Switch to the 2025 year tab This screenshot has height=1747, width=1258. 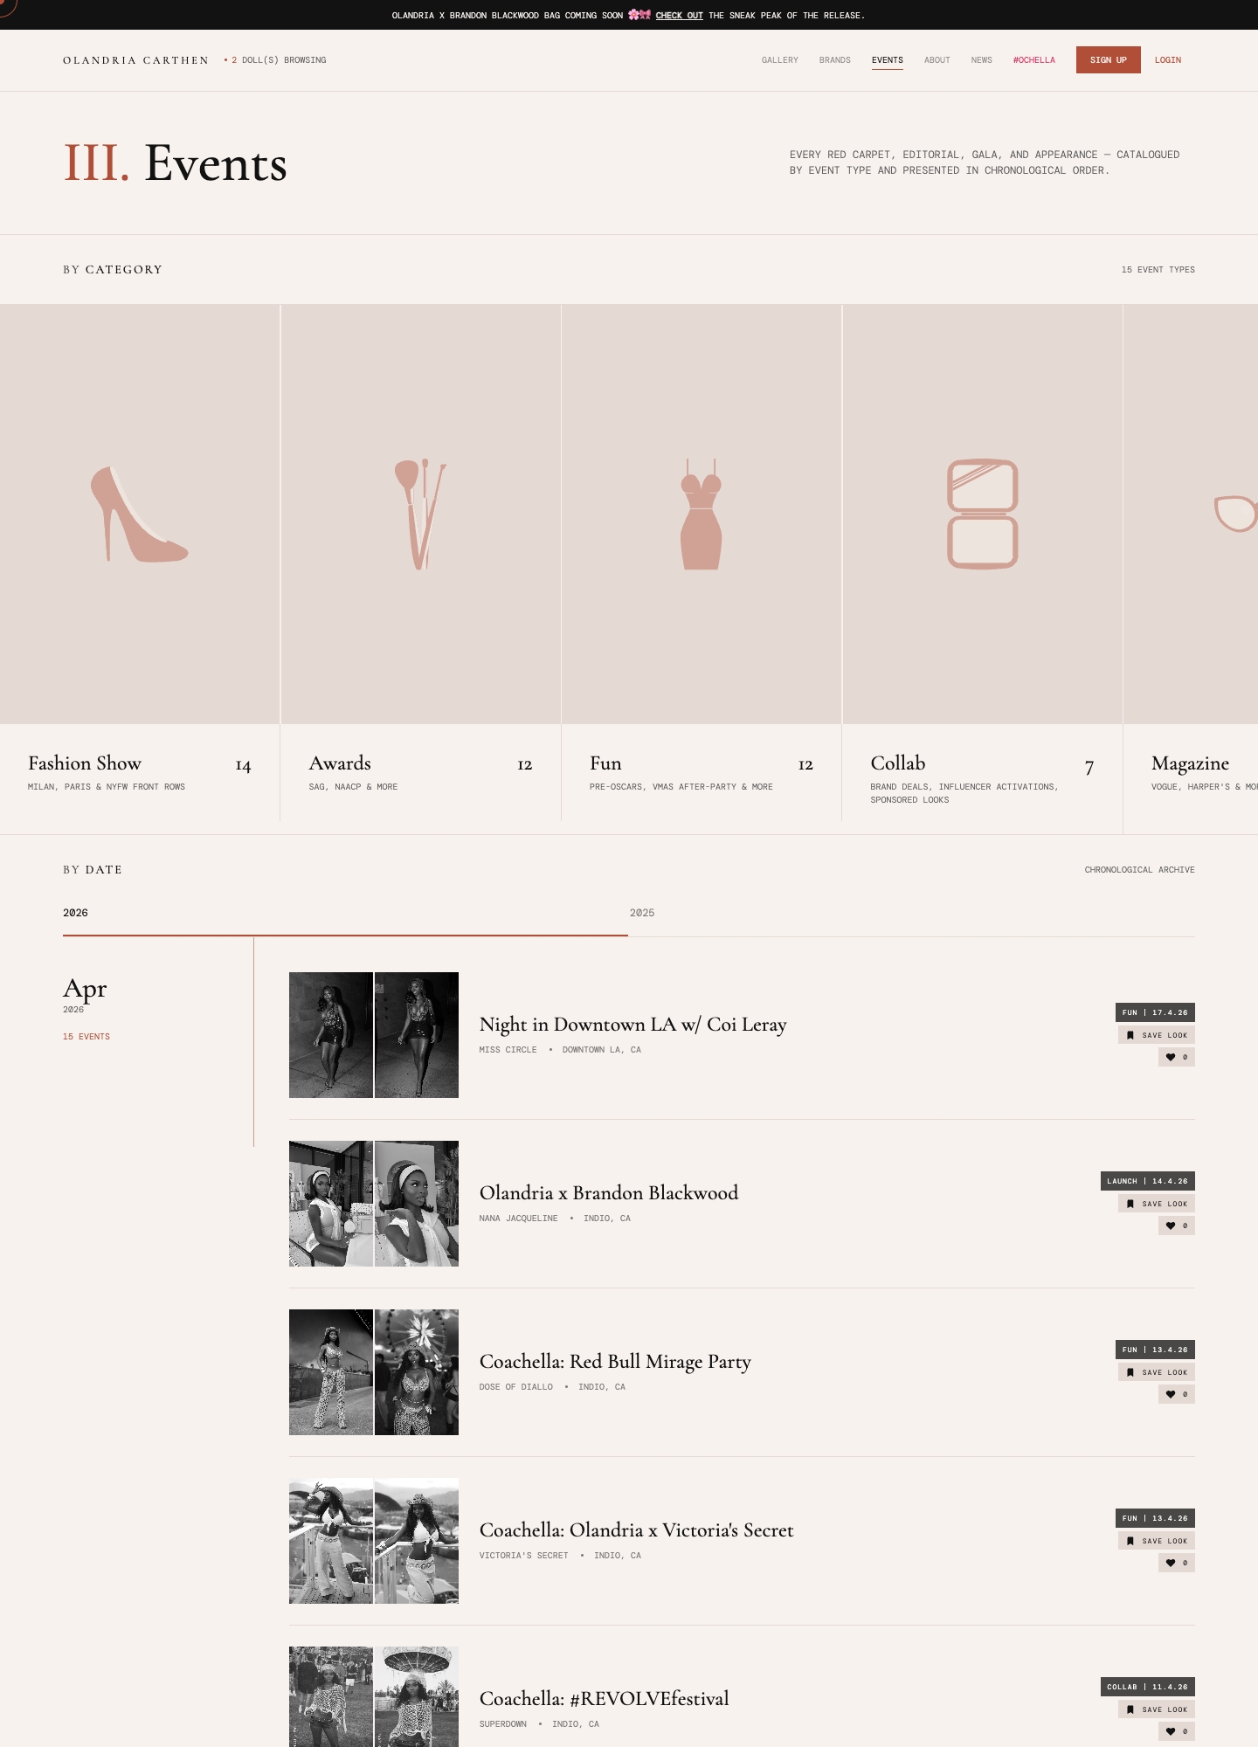(642, 913)
